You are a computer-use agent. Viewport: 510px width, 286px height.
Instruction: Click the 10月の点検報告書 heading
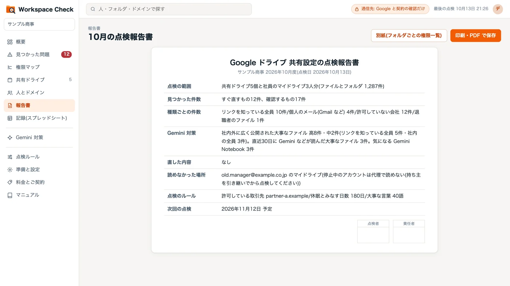[x=121, y=37]
